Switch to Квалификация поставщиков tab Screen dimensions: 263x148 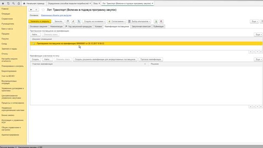click(x=117, y=26)
